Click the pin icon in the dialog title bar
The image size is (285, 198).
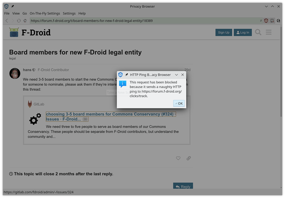126,75
